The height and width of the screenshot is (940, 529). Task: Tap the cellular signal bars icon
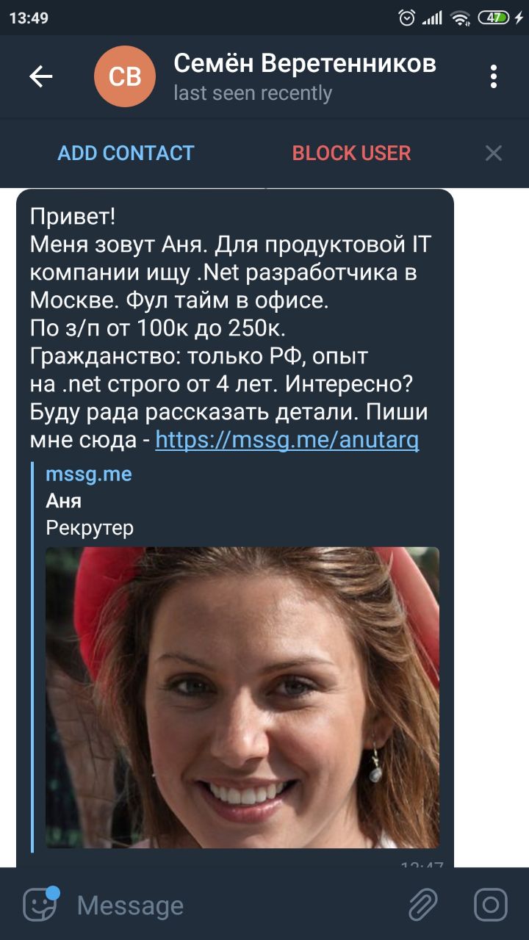click(x=432, y=18)
